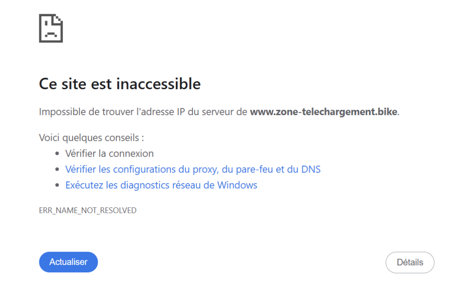Click the word 'Windows' in the diagnostics link
The image size is (452, 290).
click(237, 185)
